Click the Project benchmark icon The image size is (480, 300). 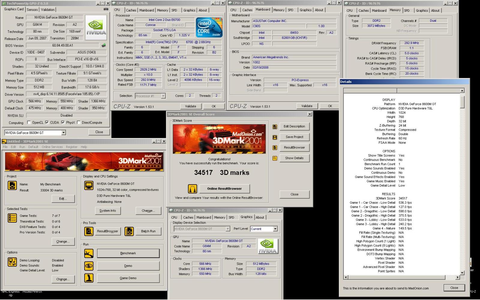tap(12, 185)
